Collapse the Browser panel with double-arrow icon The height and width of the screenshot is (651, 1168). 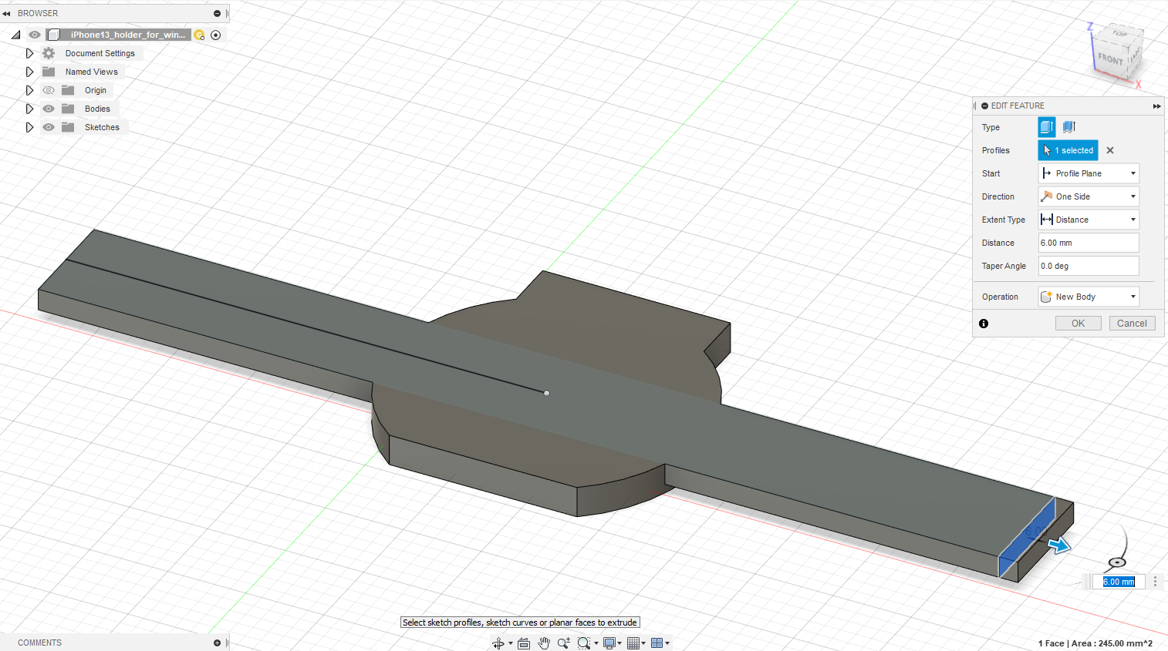[x=6, y=13]
